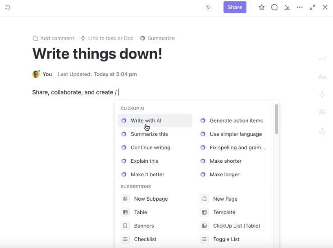
Task: Select Summarize this option
Action: coord(155,134)
